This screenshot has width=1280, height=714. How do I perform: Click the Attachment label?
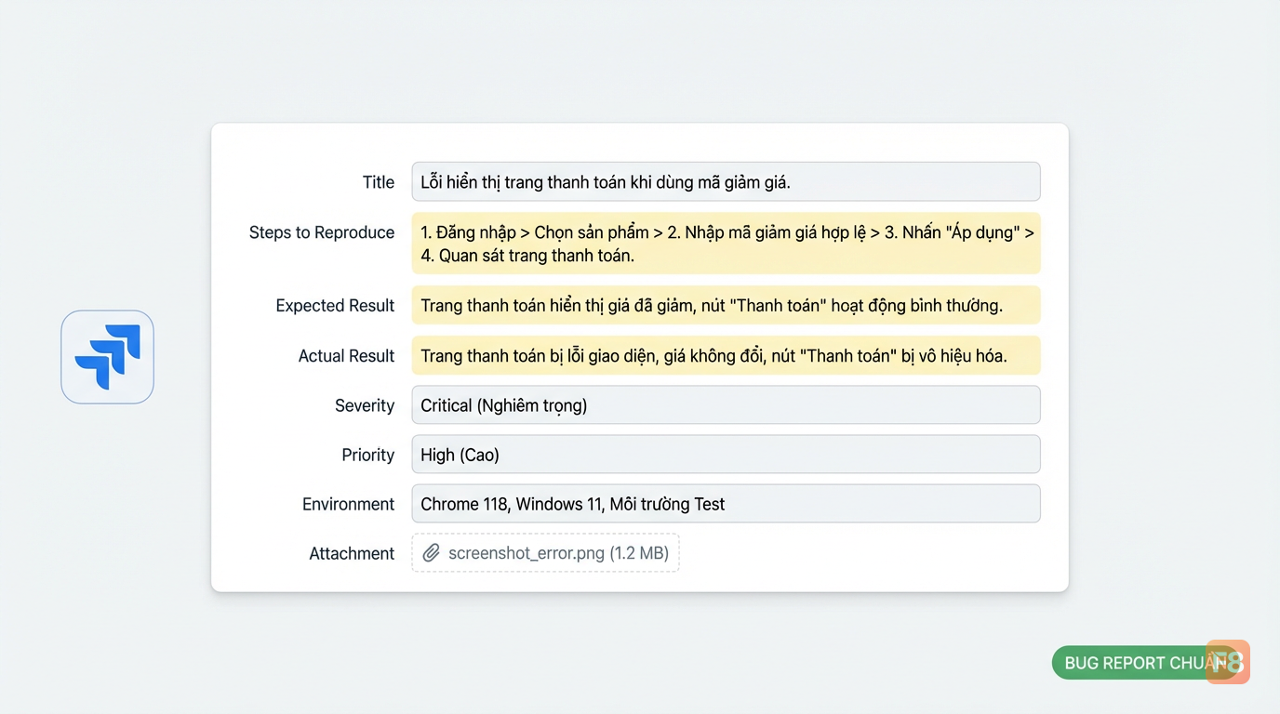(x=352, y=553)
